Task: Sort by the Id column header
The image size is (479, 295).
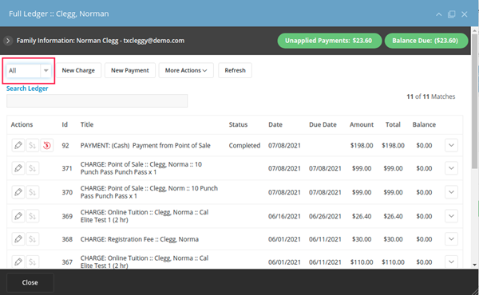Action: (65, 124)
